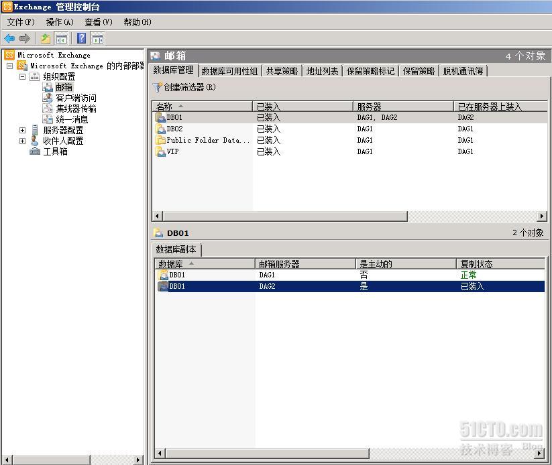This screenshot has height=465, width=552.
Task: Expand the 收件人配置 tree node
Action: tap(23, 141)
